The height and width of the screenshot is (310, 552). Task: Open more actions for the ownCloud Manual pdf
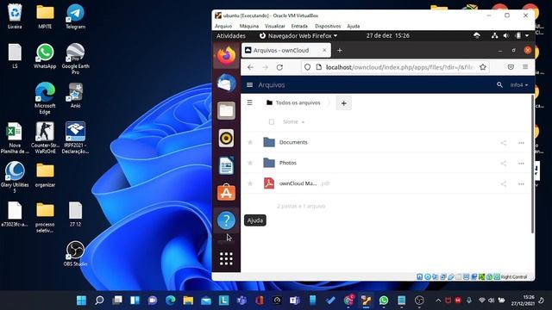coord(521,183)
